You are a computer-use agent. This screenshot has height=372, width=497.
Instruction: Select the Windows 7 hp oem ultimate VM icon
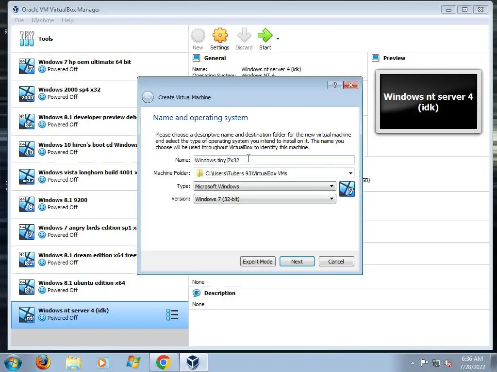point(27,66)
